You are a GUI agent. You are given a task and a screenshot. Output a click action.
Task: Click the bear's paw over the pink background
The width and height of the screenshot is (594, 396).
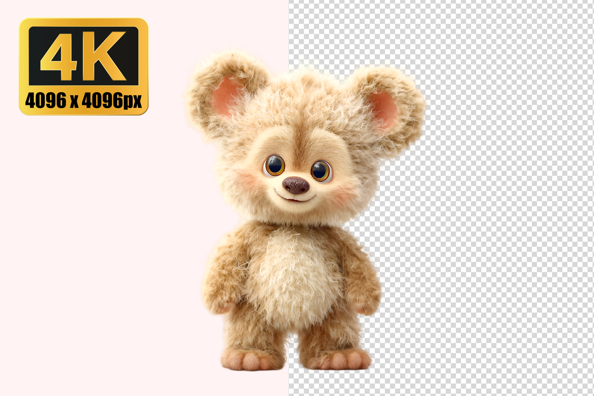[219, 301]
